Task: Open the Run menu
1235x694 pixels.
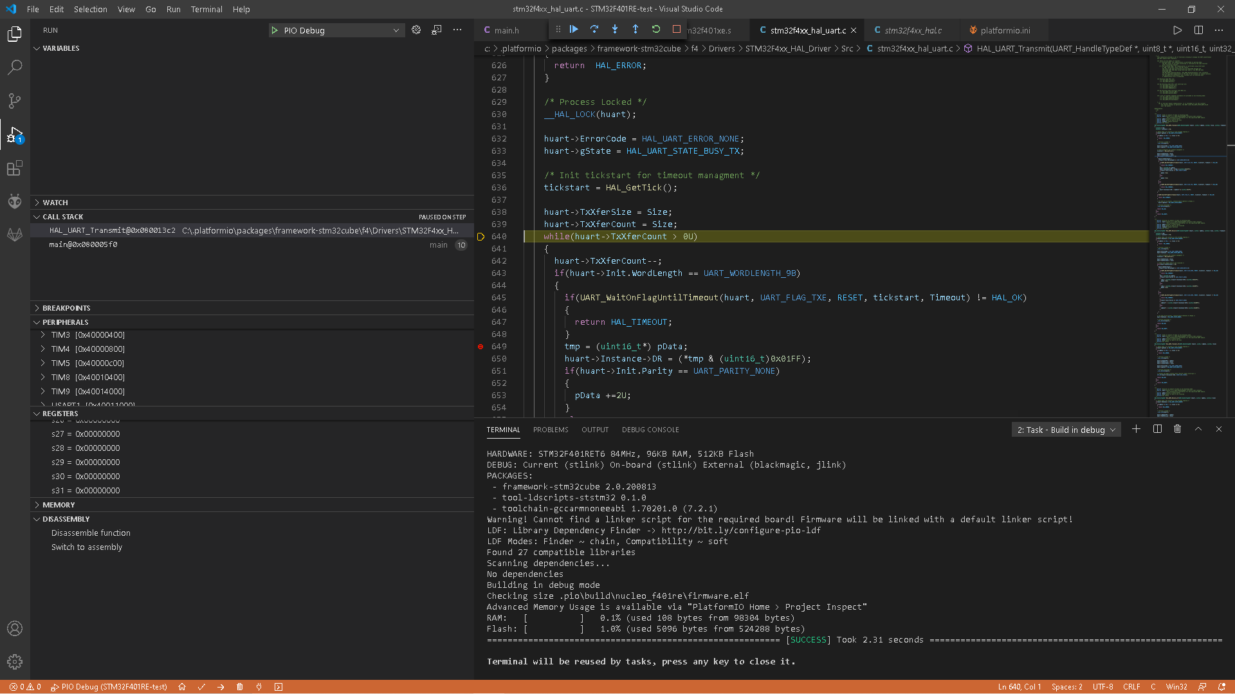Action: click(x=172, y=9)
